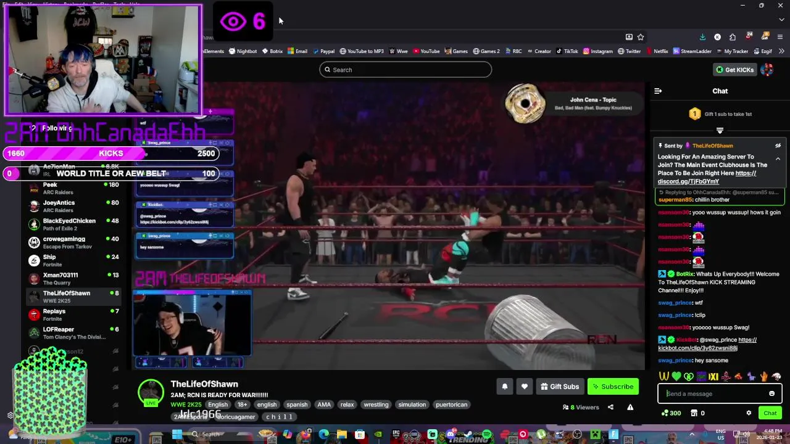
Task: Open Discord from taskbar
Action: (451, 434)
